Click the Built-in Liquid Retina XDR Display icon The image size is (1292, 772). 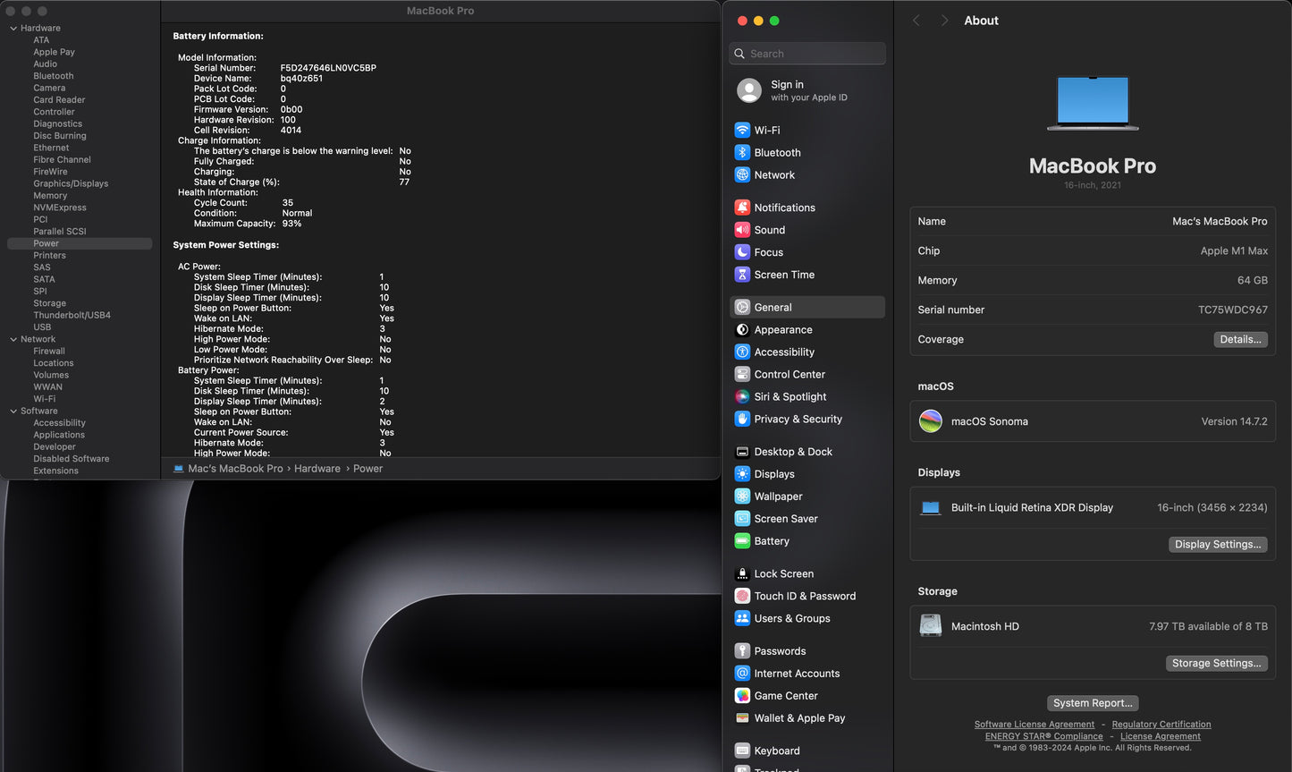coord(931,508)
